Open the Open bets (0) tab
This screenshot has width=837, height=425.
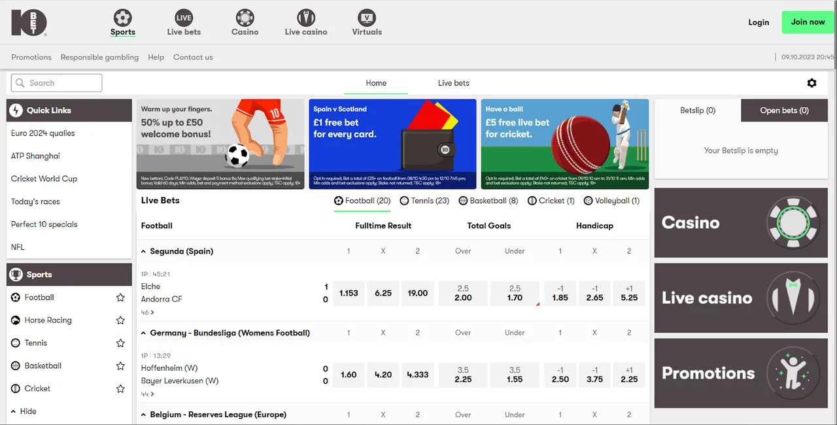click(784, 110)
